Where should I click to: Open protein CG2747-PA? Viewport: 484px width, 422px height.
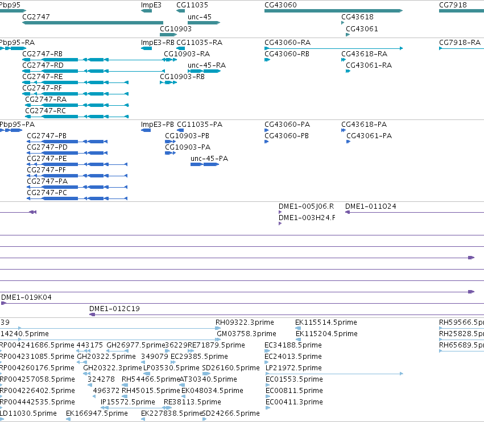(47, 181)
